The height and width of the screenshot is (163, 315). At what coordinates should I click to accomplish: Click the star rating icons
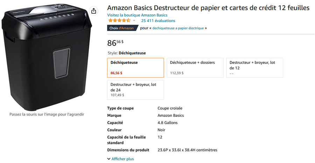pyautogui.click(x=119, y=21)
